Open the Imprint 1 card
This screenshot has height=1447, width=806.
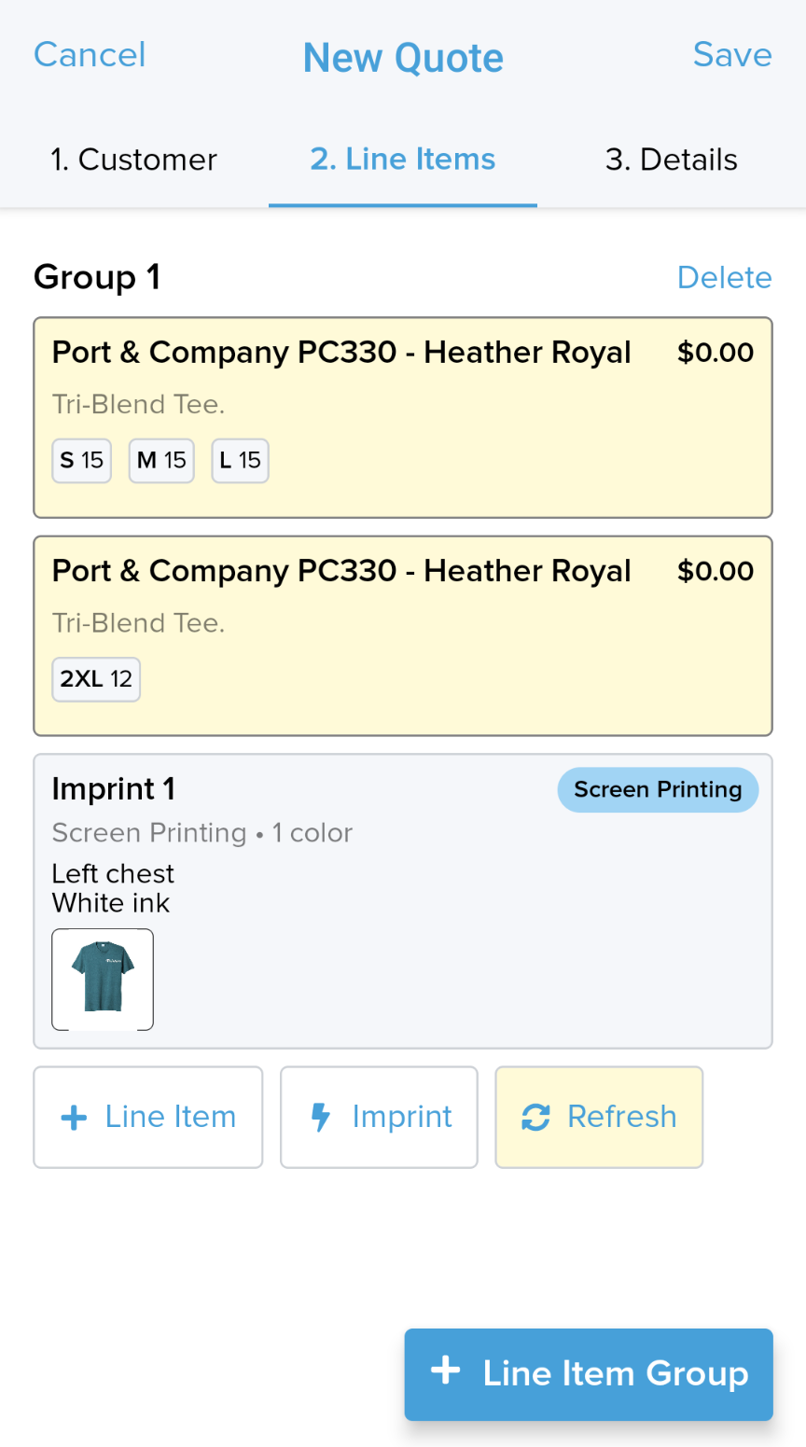[x=403, y=901]
